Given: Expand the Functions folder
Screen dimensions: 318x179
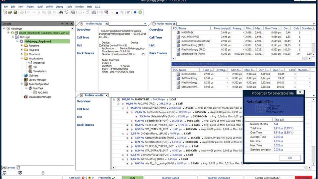Looking at the screenshot, I should (22, 46).
